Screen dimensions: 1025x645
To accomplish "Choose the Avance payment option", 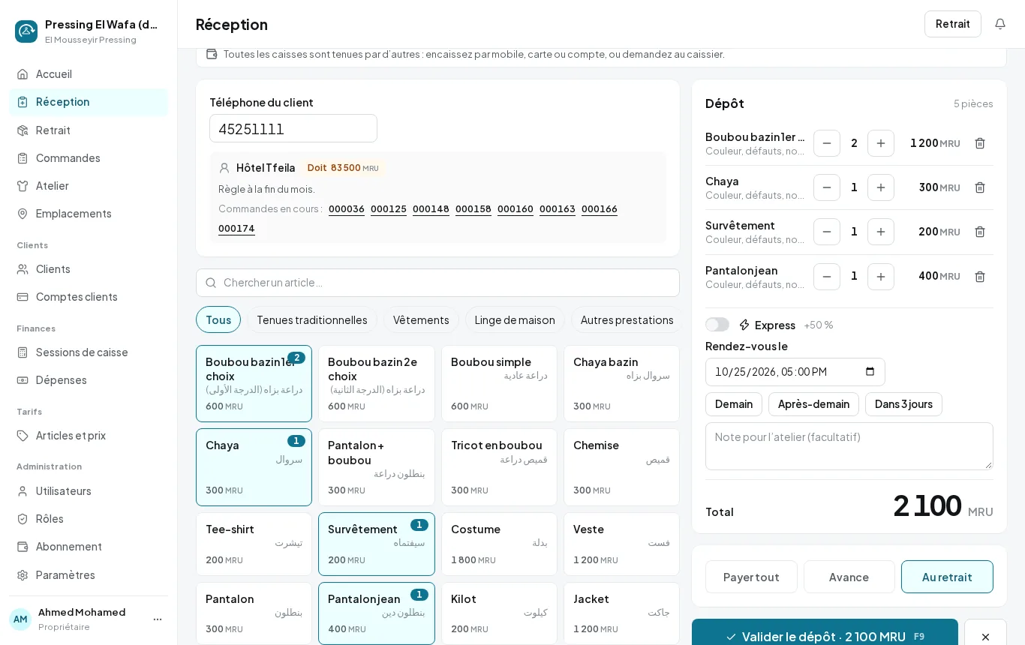I will pyautogui.click(x=849, y=577).
